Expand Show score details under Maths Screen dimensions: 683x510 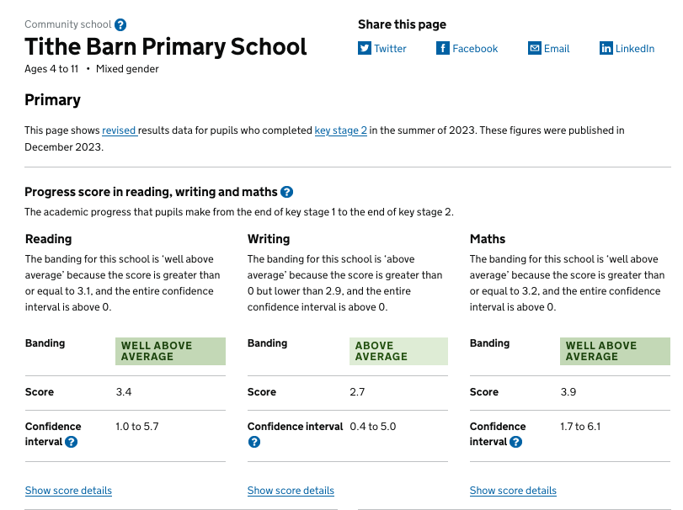pyautogui.click(x=513, y=491)
